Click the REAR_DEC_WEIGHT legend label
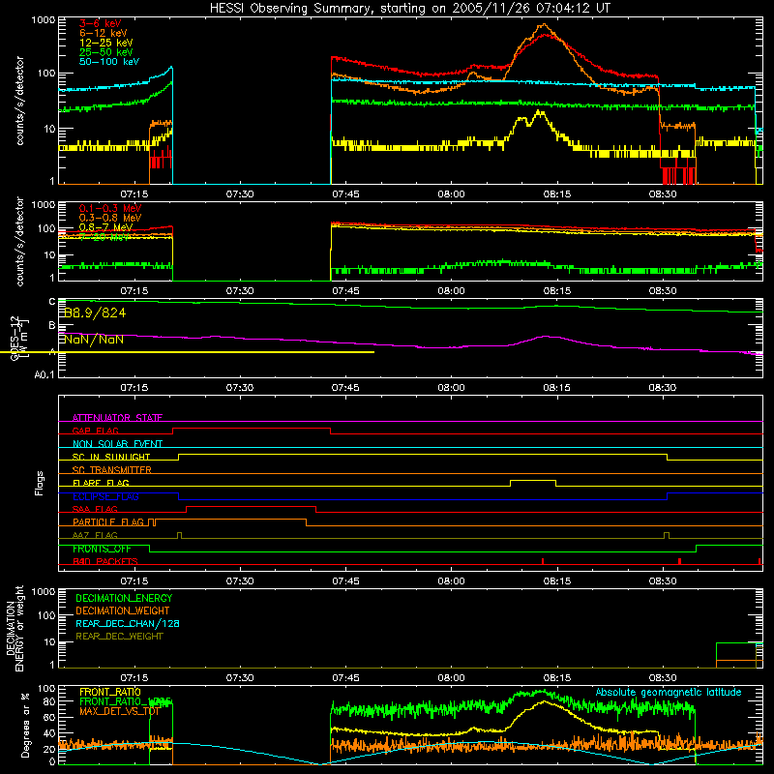774x774 pixels. 119,637
